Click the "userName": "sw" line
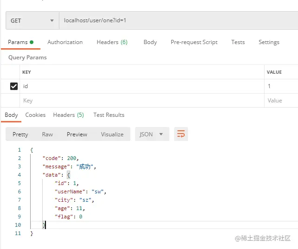 [x=80, y=192]
